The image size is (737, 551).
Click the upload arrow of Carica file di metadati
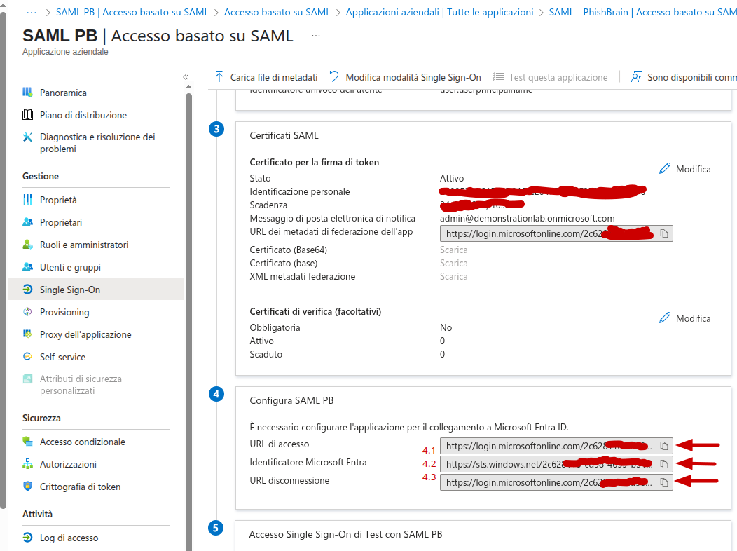[x=219, y=76]
